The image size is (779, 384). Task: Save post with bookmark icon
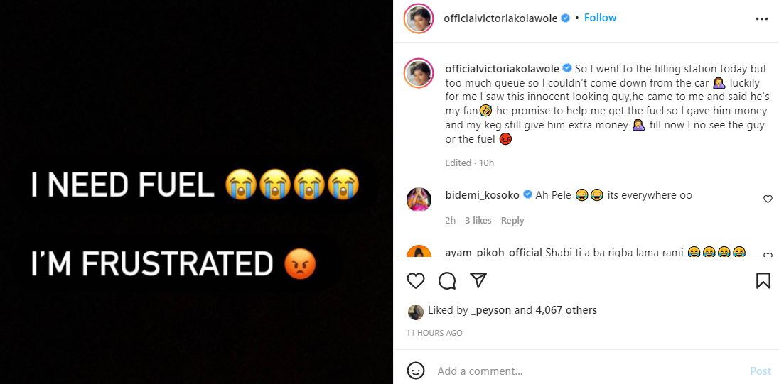click(763, 281)
